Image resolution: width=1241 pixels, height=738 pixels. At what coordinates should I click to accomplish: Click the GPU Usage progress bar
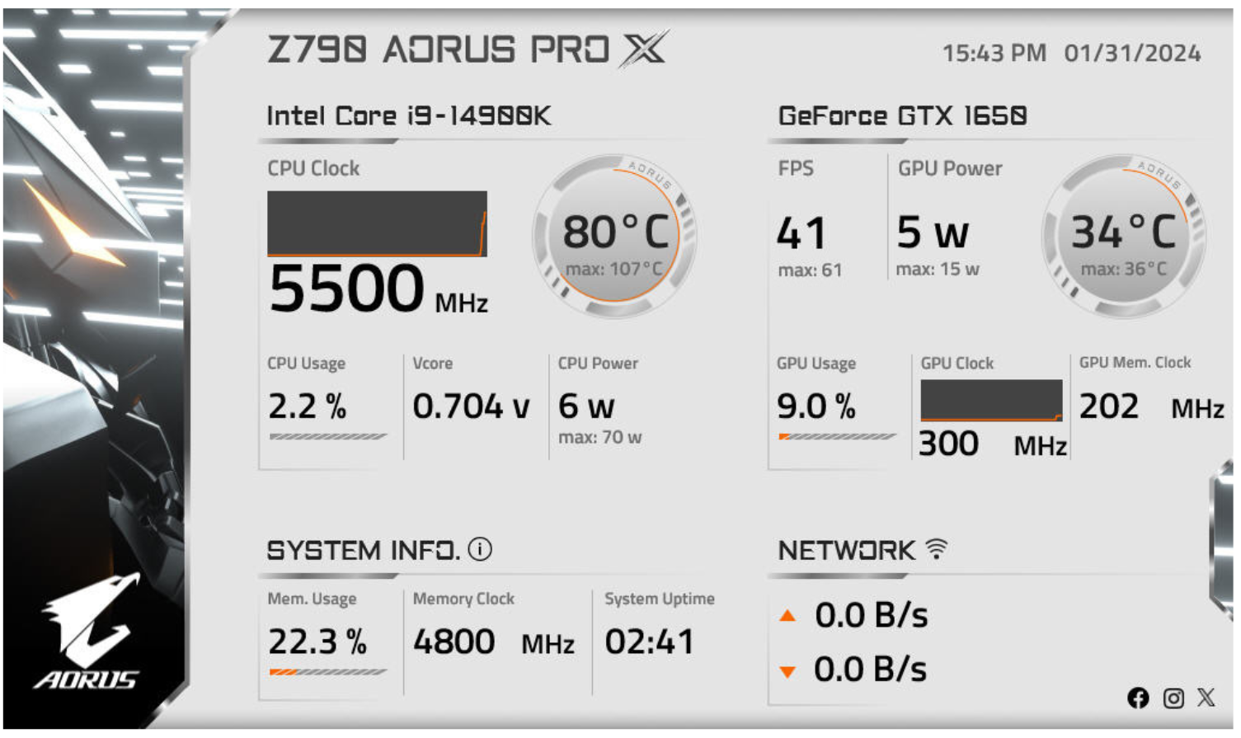837,436
